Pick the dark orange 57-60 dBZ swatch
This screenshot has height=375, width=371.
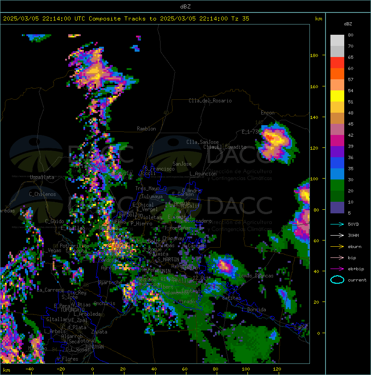(x=337, y=73)
